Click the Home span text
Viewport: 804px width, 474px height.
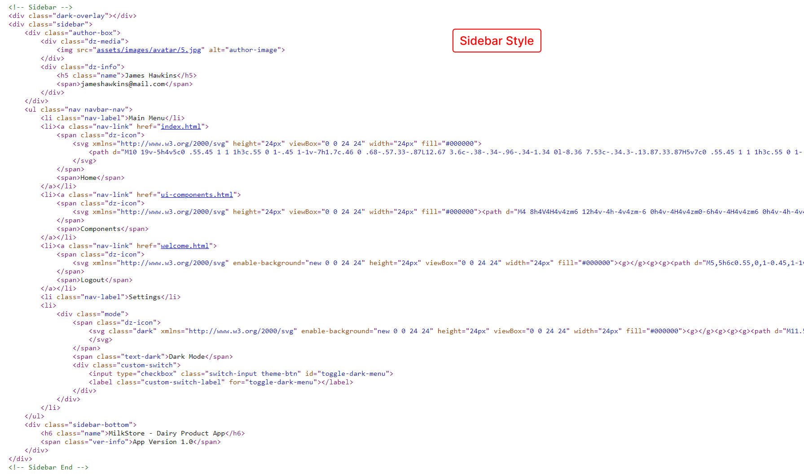(88, 178)
